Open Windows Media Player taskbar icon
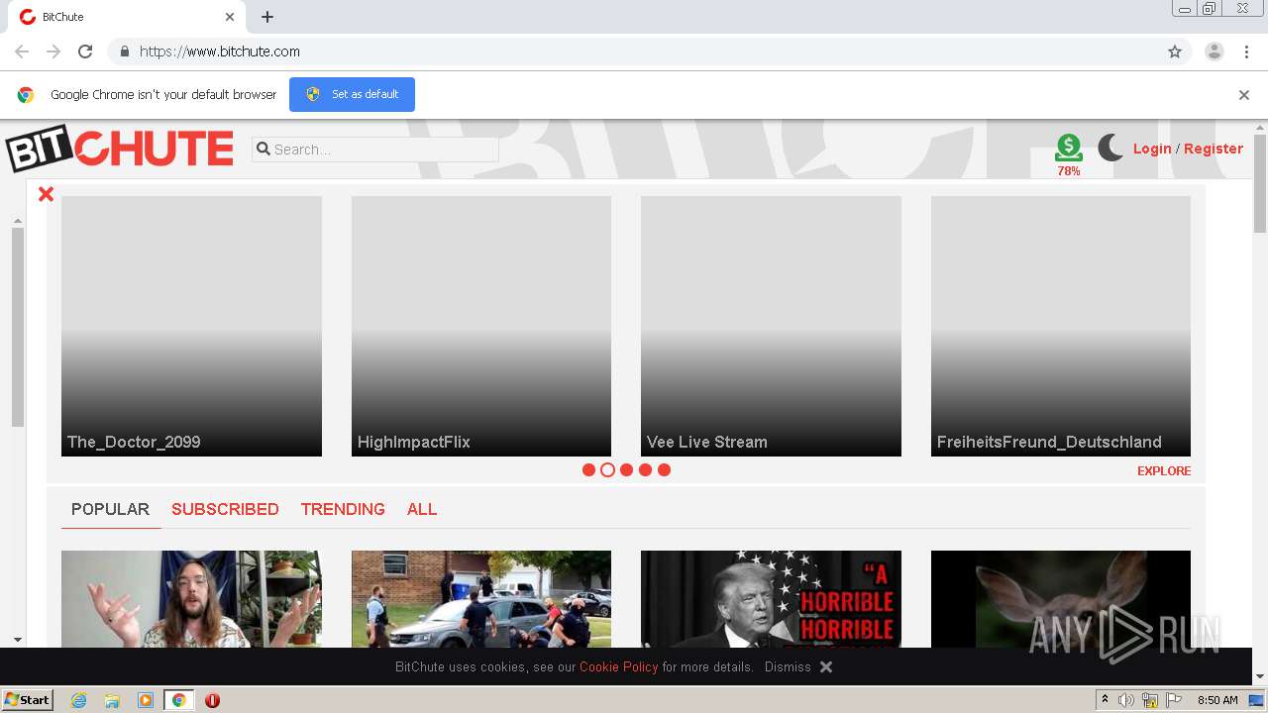Screen dimensions: 1268x713 pyautogui.click(x=146, y=700)
